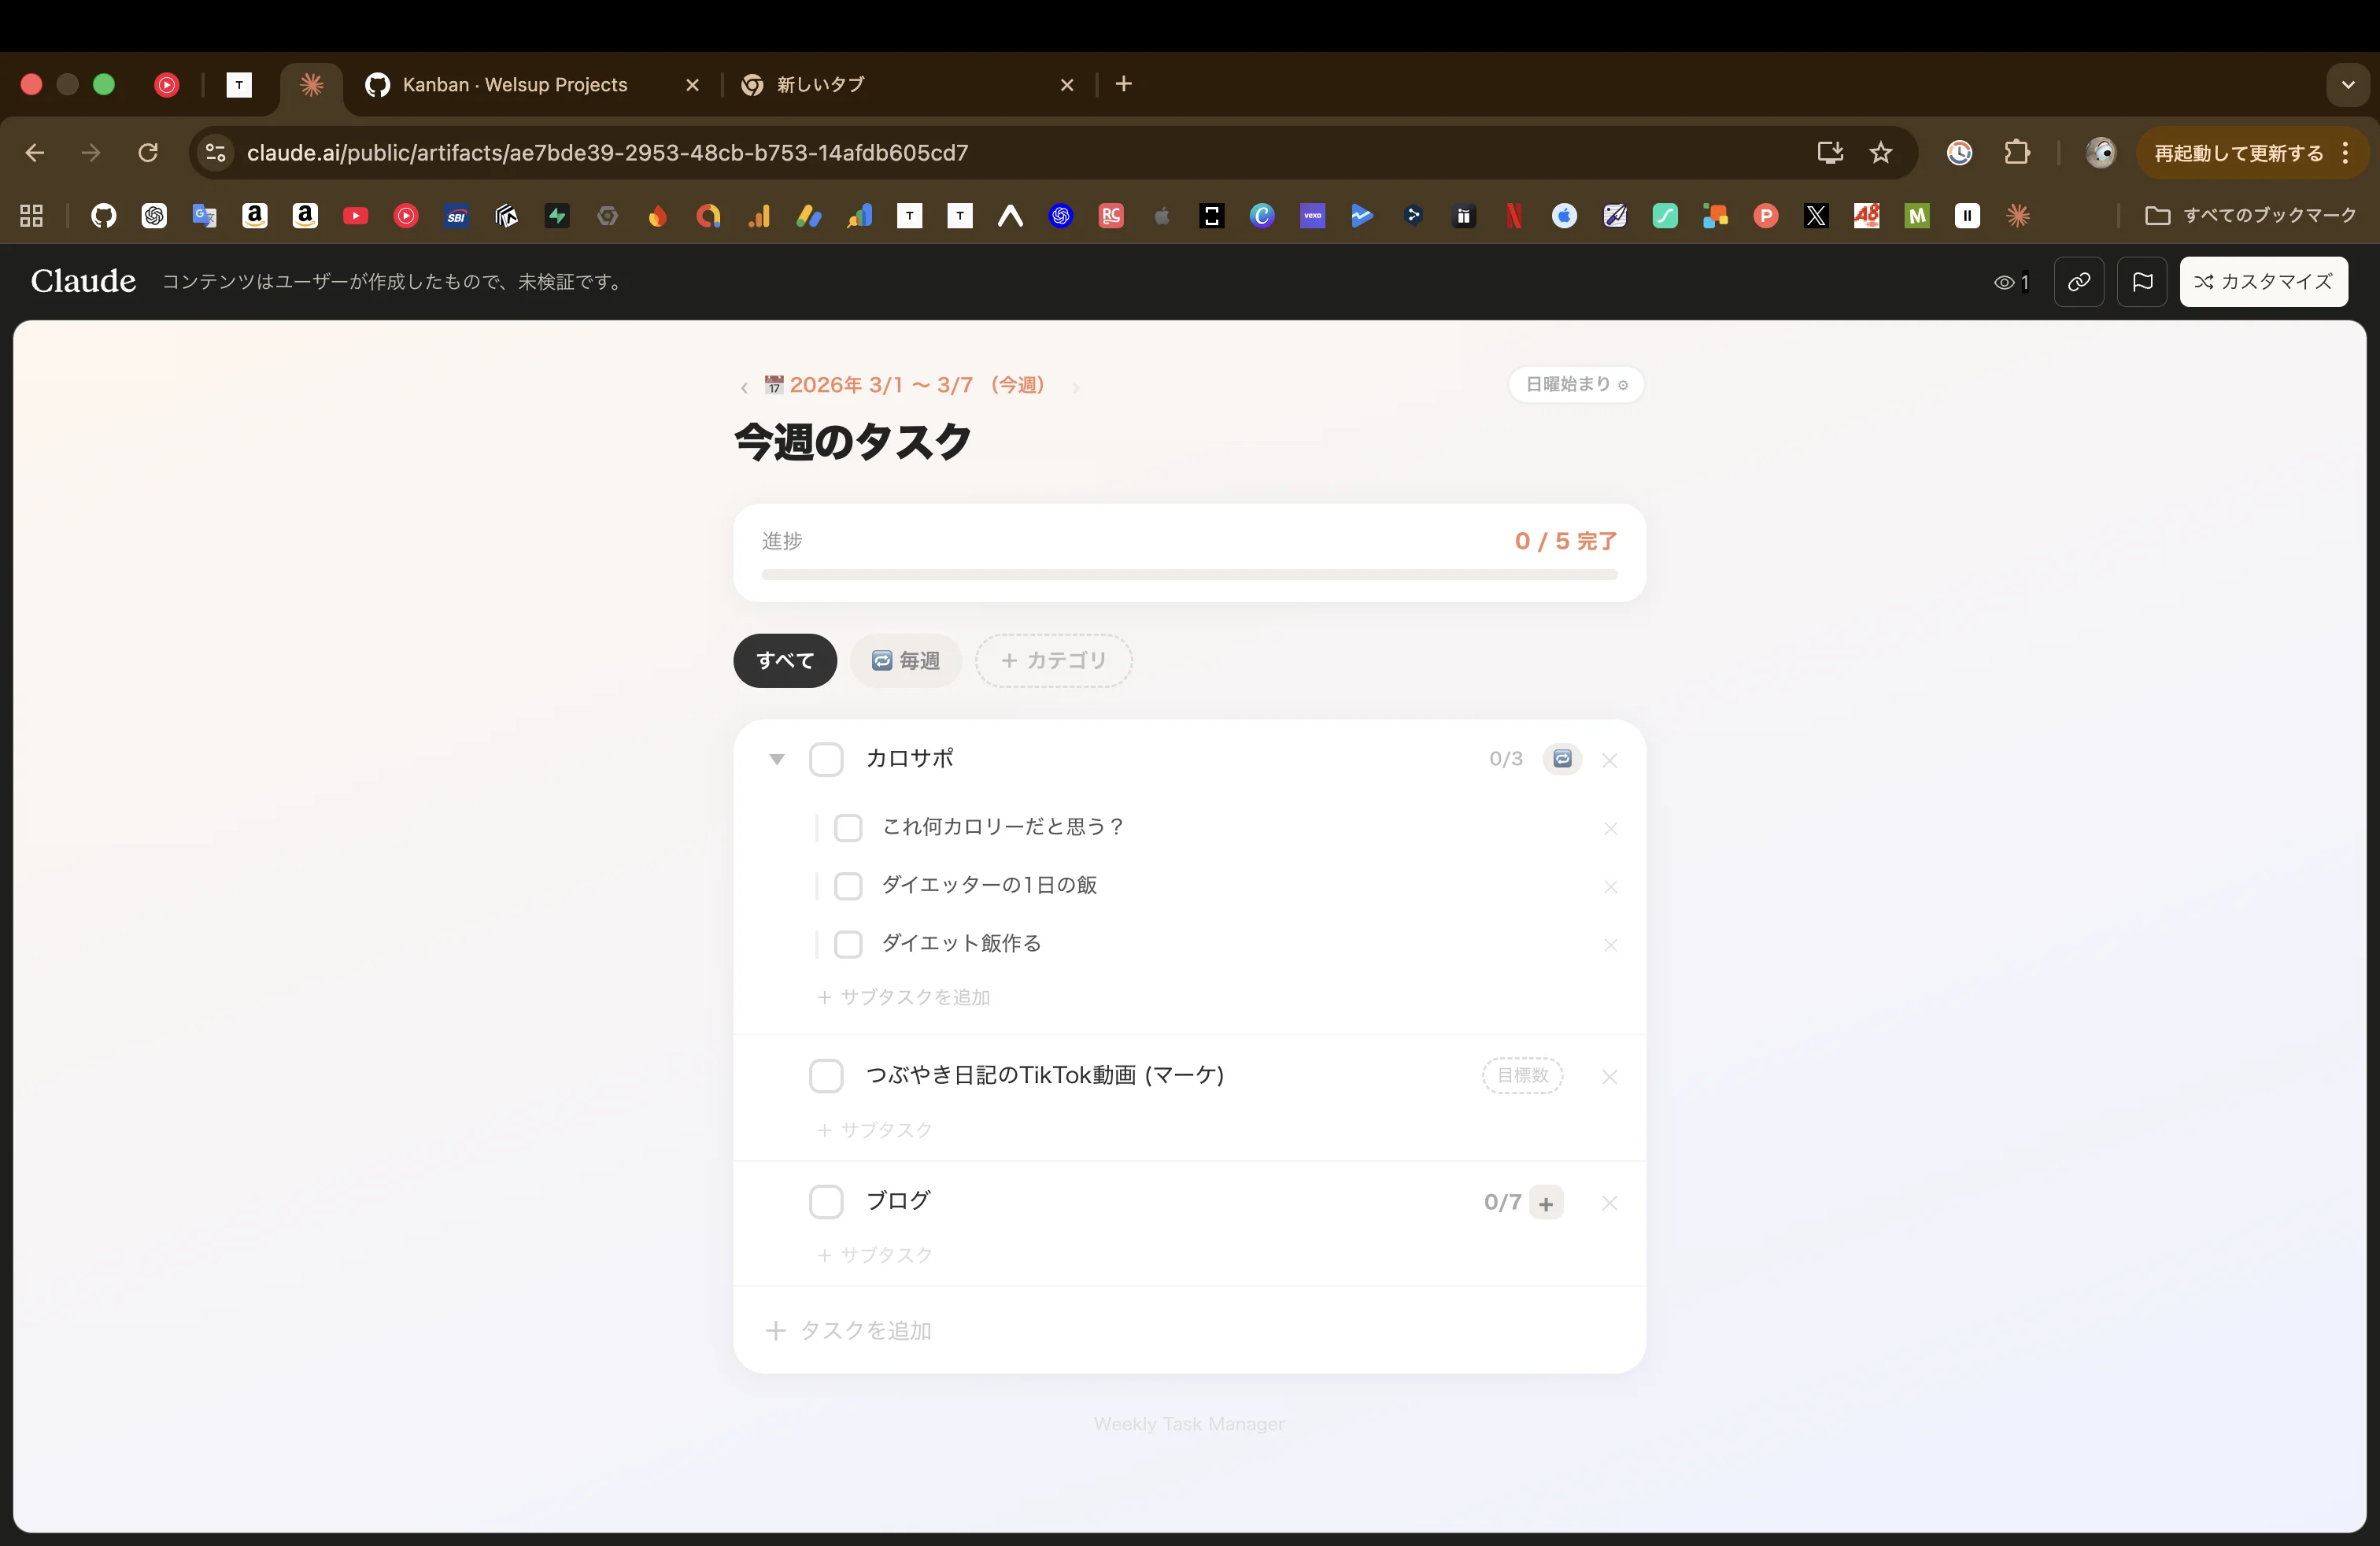
Task: Open the GitHub bookmark in the bookmarks bar
Action: (104, 216)
